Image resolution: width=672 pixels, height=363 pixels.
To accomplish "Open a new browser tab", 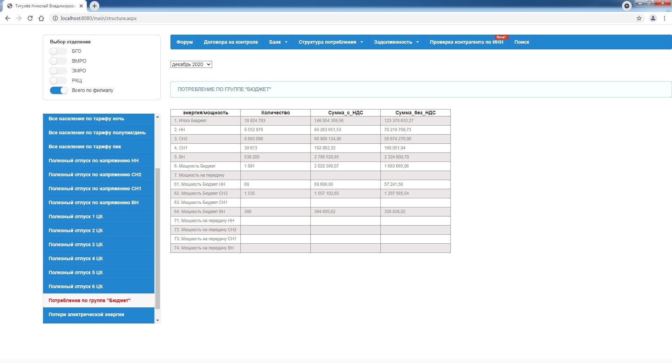I will pos(94,6).
